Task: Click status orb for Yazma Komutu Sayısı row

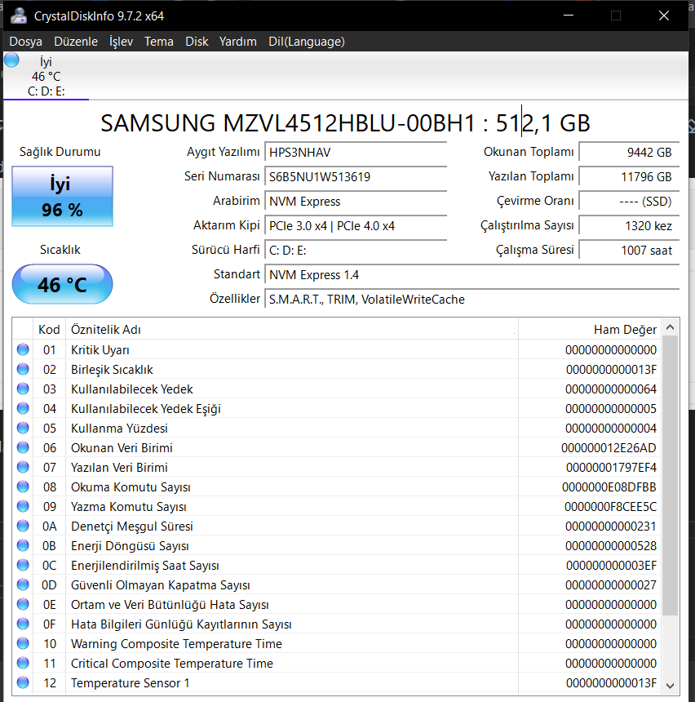Action: 23,506
